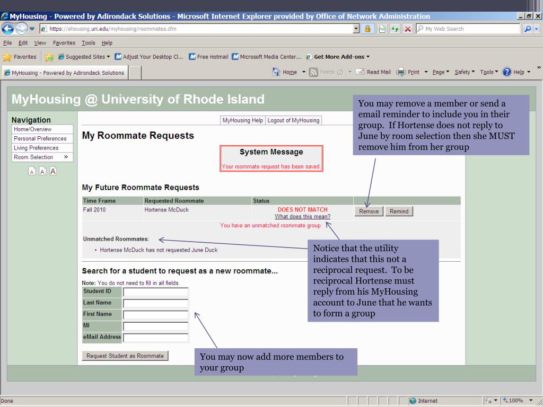Click the MyHousing Help button
This screenshot has width=543, height=407.
pyautogui.click(x=243, y=120)
